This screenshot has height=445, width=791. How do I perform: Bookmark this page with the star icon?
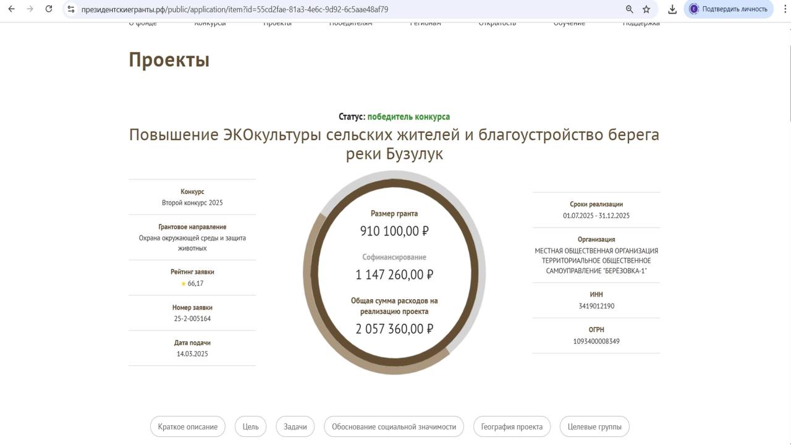[x=646, y=9]
